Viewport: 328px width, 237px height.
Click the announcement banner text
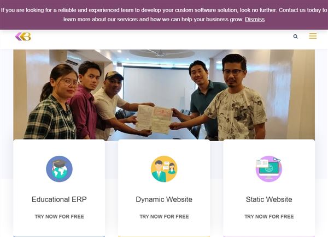pos(164,15)
